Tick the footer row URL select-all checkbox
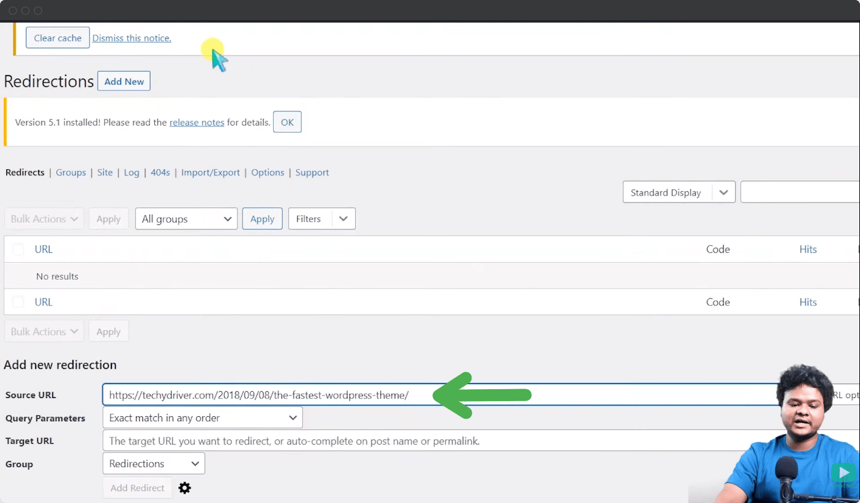The height and width of the screenshot is (503, 860). (x=18, y=302)
